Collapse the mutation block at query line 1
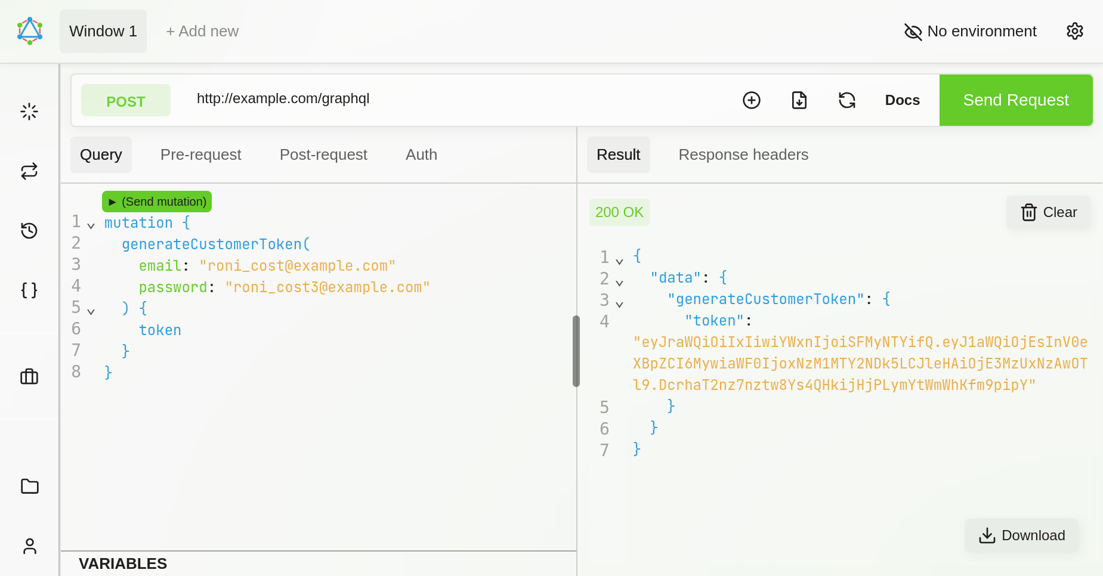 91,225
